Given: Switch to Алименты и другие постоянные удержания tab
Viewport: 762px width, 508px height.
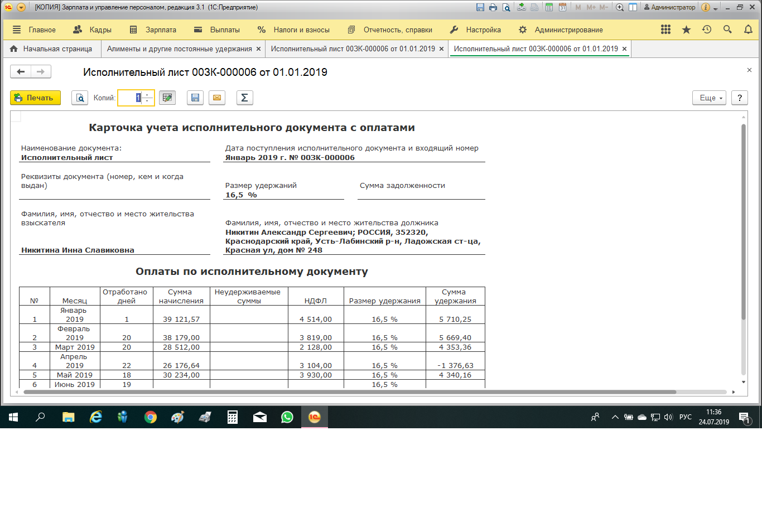Looking at the screenshot, I should 179,49.
